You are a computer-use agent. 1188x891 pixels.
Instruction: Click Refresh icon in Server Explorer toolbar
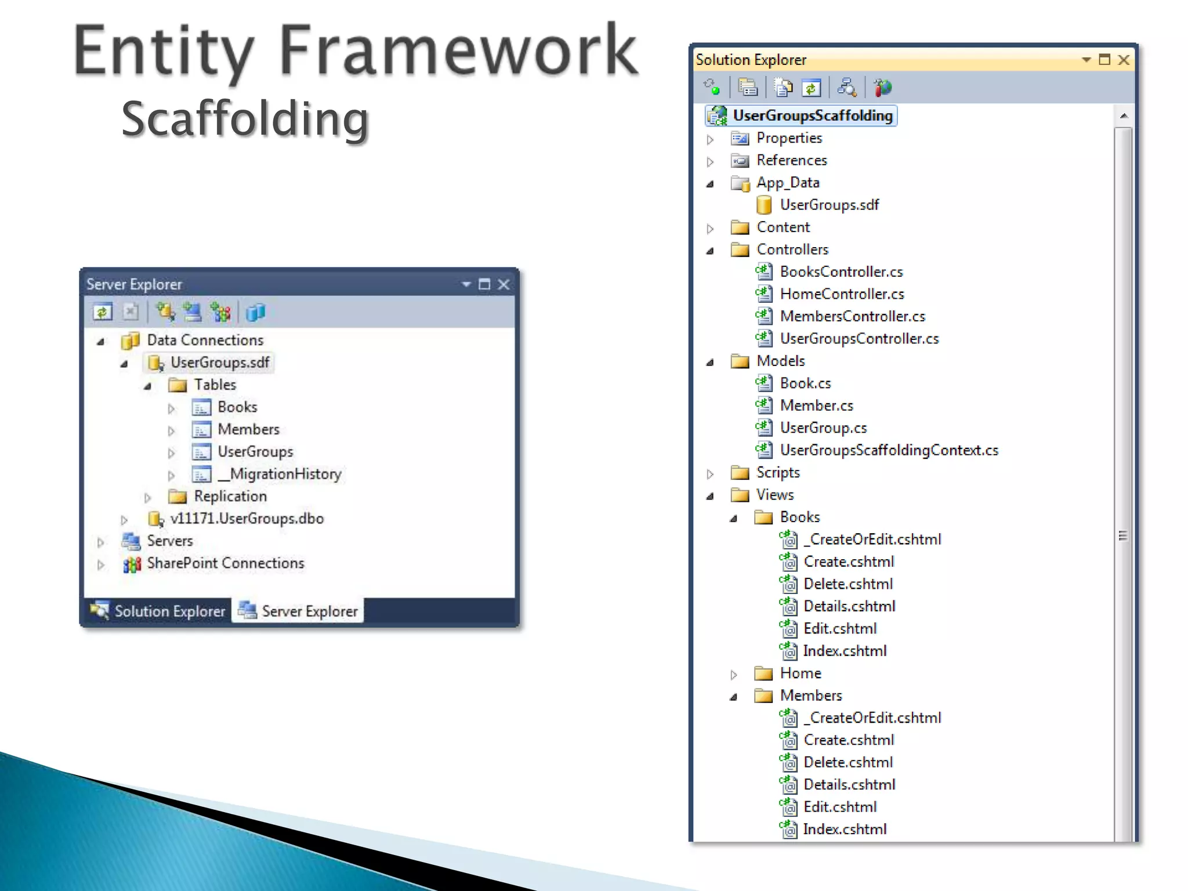103,313
